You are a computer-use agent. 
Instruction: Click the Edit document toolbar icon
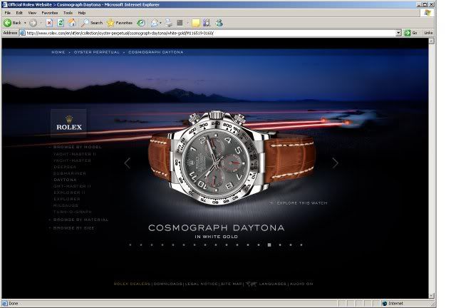coord(180,23)
